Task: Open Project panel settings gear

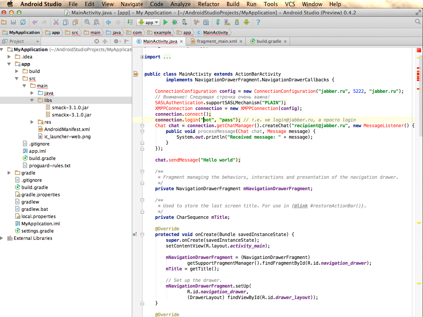Action: coord(117,41)
